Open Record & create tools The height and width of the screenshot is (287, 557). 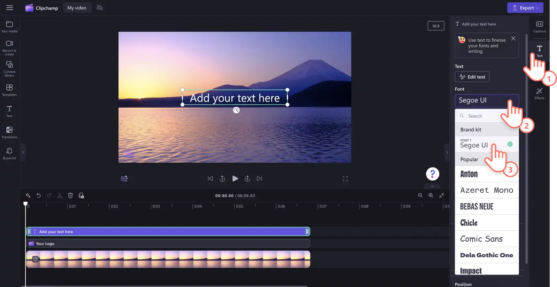tap(9, 48)
